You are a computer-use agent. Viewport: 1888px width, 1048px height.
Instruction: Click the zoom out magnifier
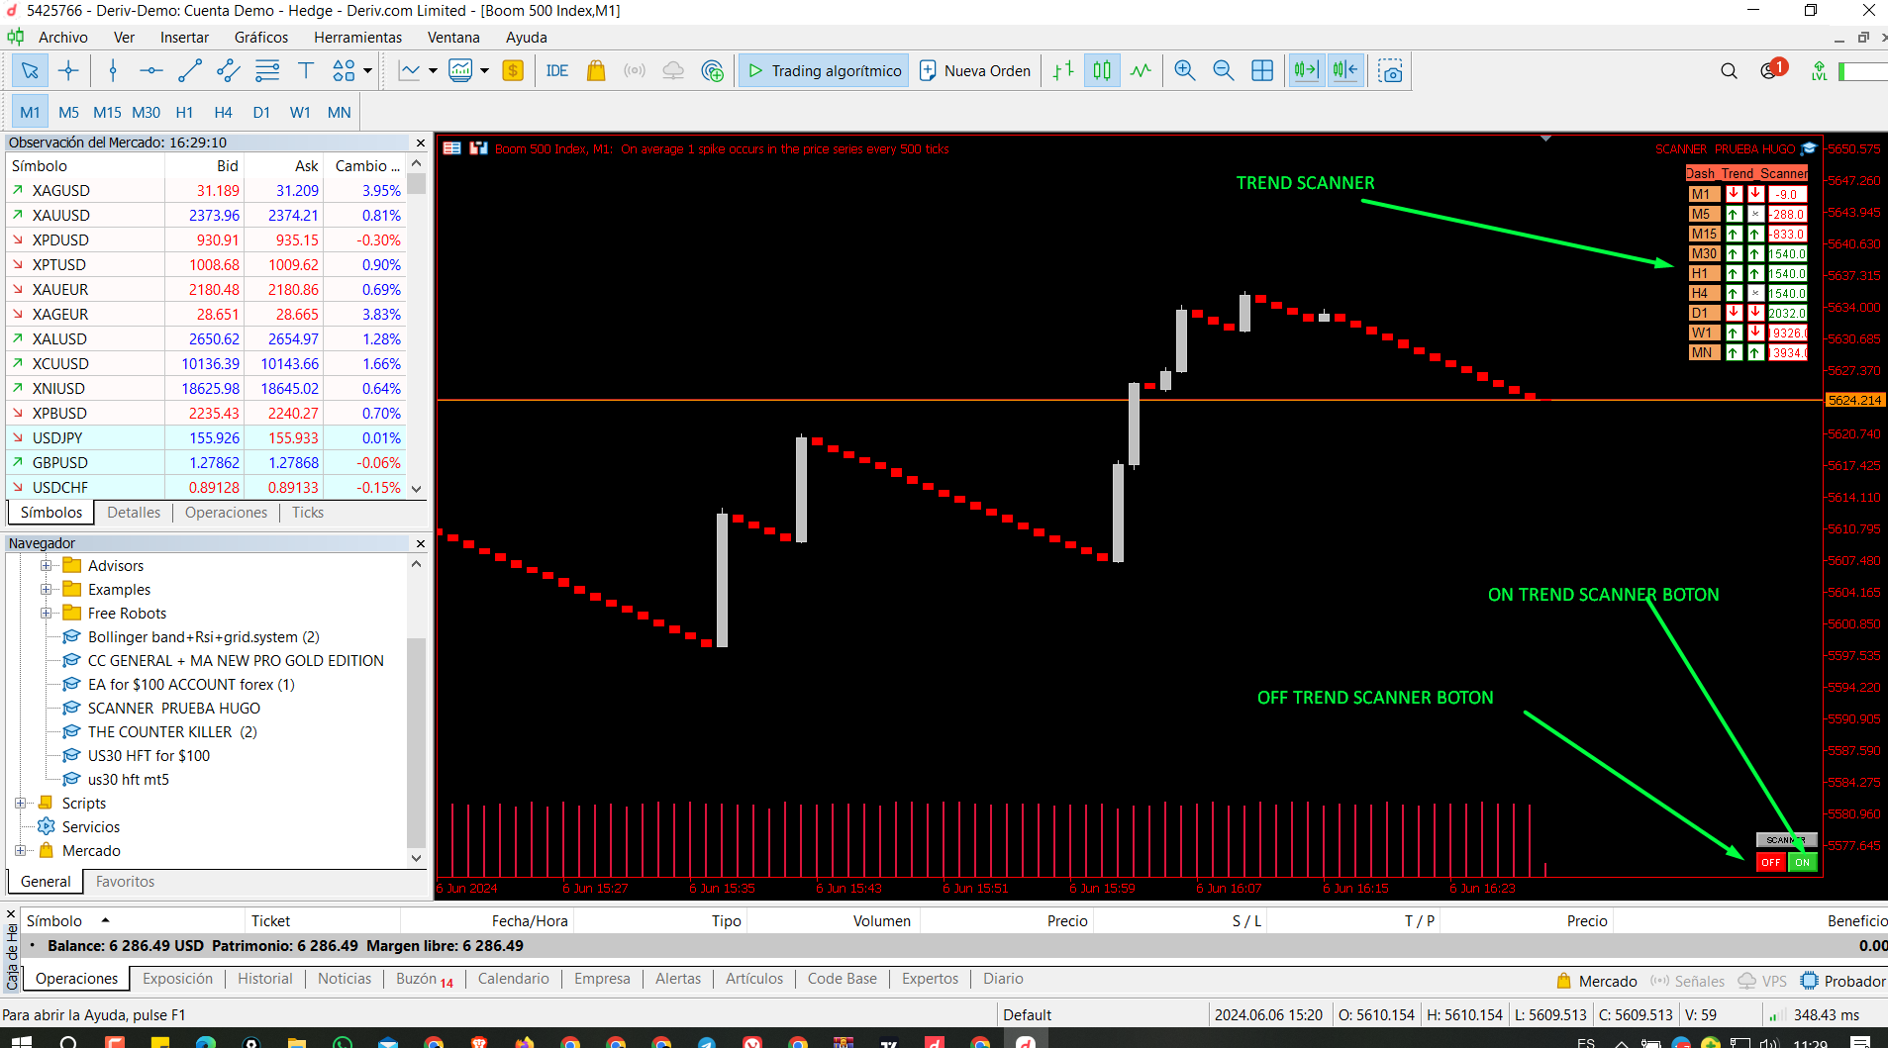[1224, 71]
